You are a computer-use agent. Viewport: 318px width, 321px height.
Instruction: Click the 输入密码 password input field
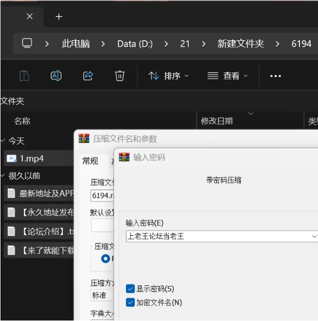coord(222,236)
